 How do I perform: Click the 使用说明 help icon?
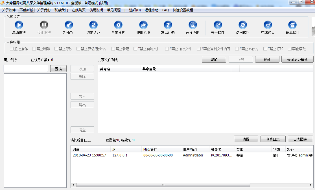click(x=143, y=25)
